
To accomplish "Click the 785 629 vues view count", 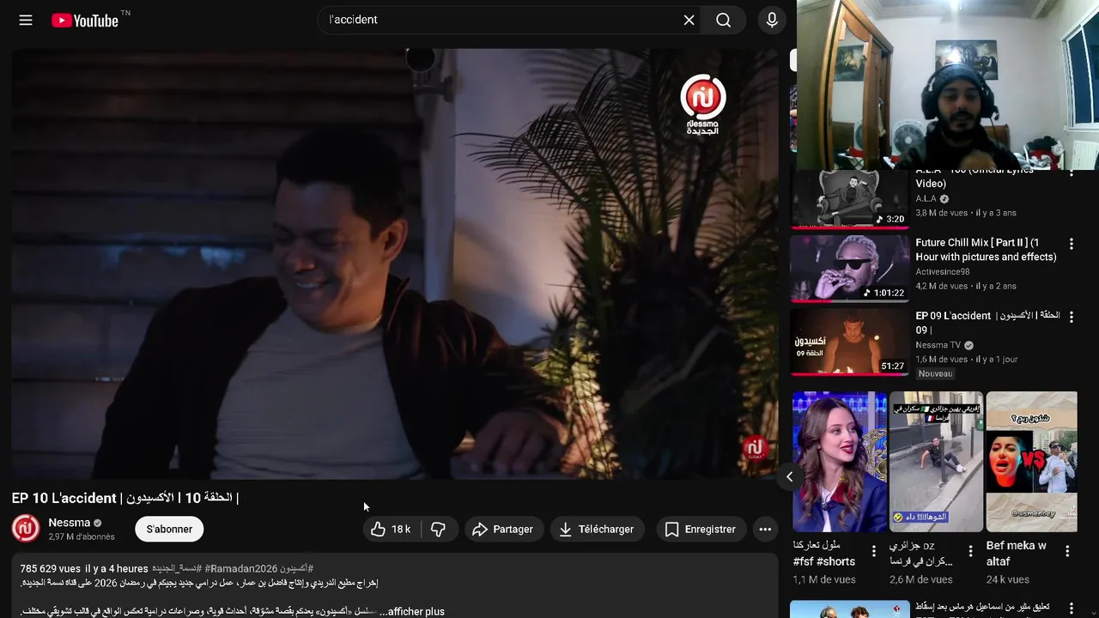I will (x=50, y=568).
